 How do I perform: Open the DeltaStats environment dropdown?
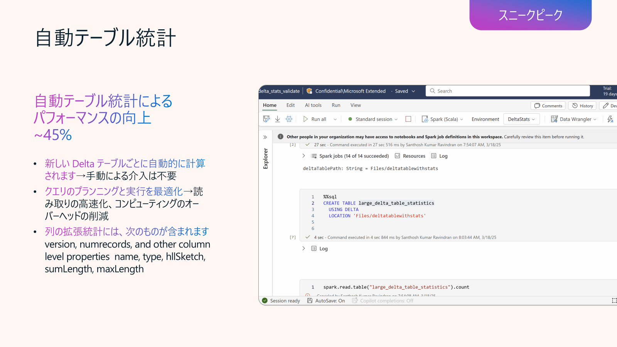[521, 119]
